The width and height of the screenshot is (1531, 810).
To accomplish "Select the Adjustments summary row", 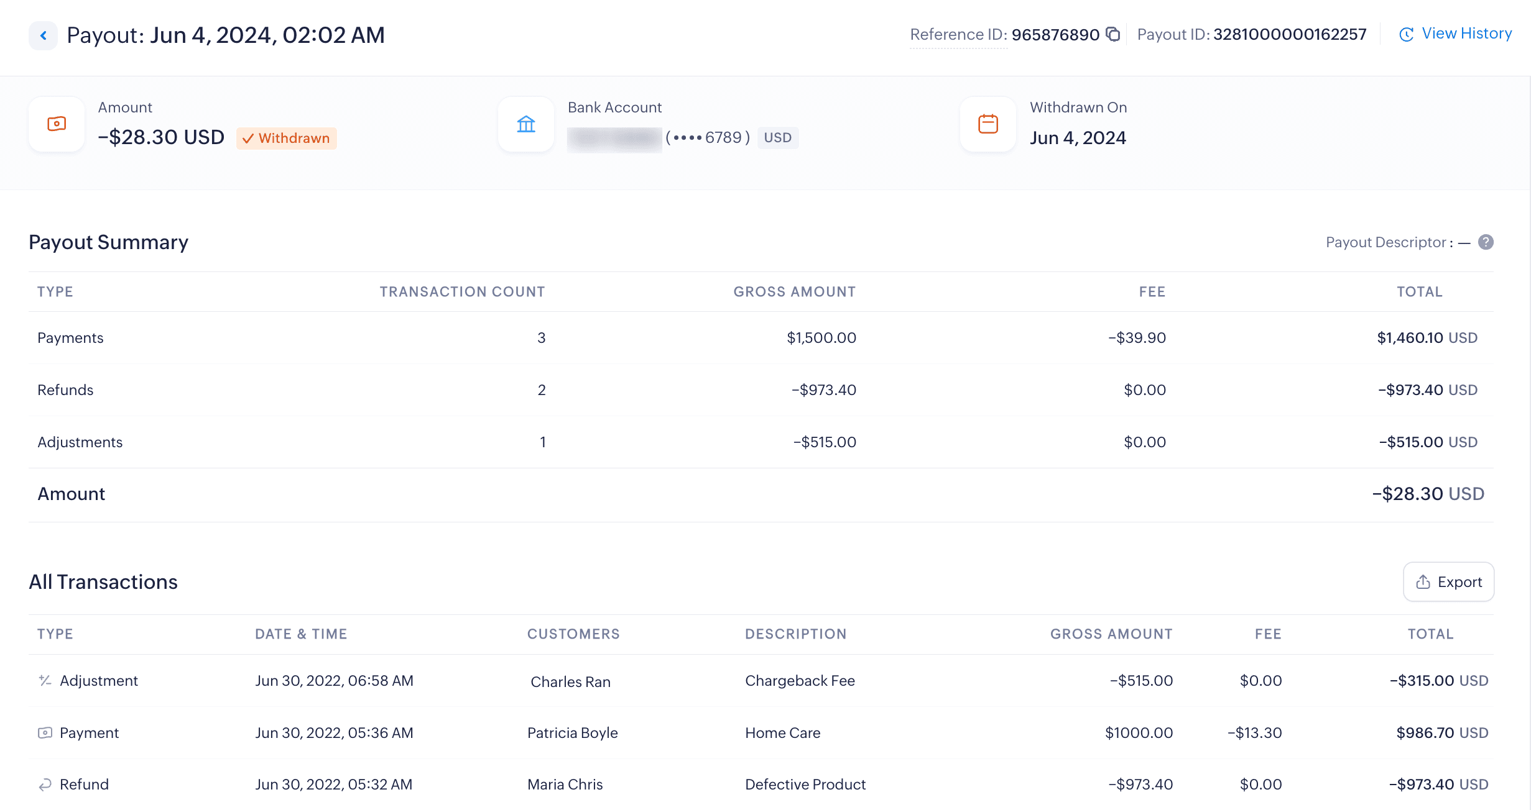I will pyautogui.click(x=80, y=442).
